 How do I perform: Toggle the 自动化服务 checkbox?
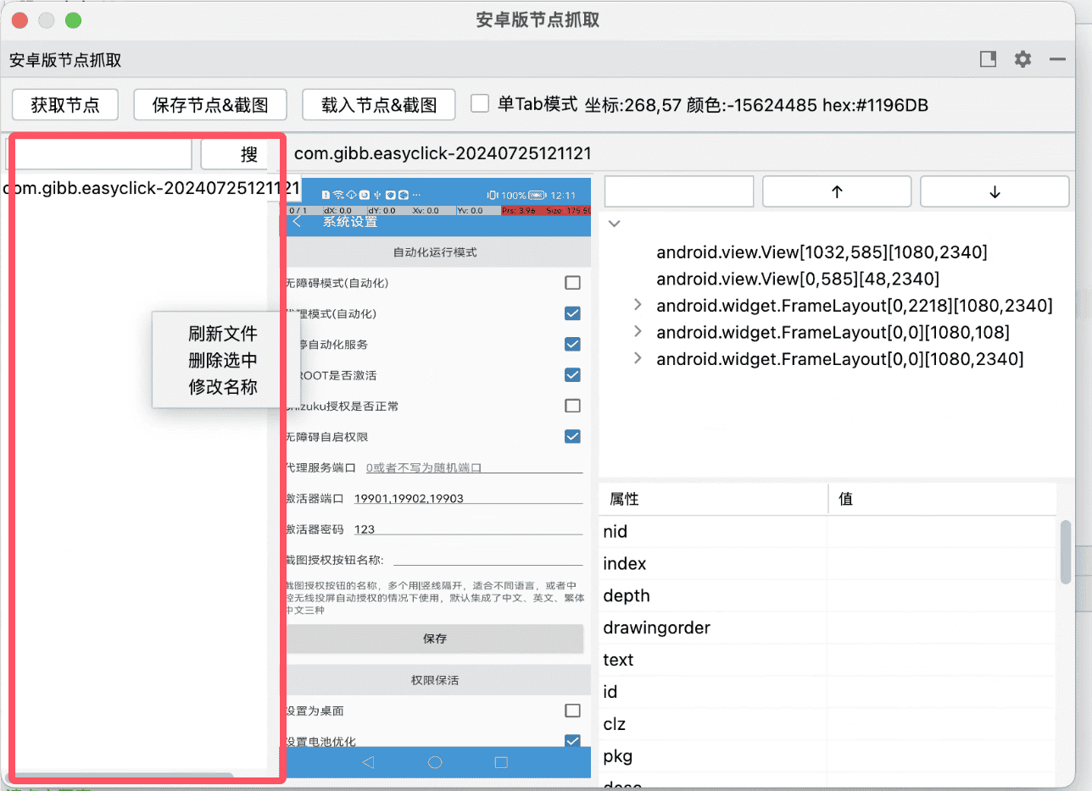point(572,344)
